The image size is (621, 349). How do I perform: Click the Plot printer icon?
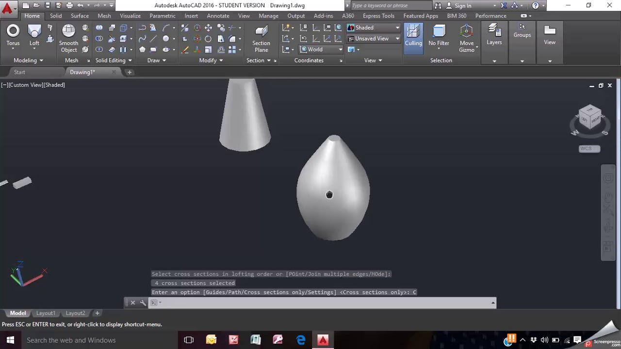click(69, 5)
